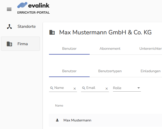Image resolution: width=162 pixels, height=129 pixels.
Task: Expand the Rolle dropdown arrow
Action: pos(139,88)
